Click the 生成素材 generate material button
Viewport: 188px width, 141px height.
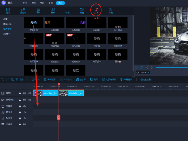tap(147, 80)
